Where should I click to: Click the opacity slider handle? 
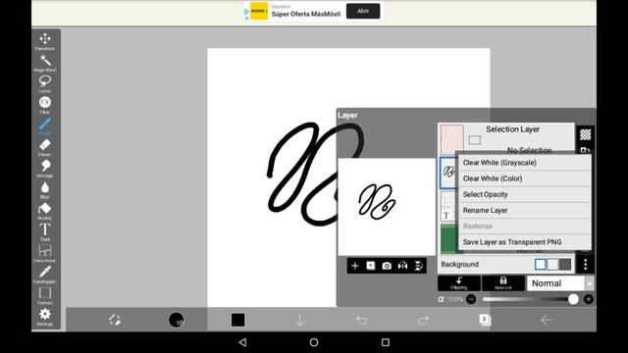(573, 299)
